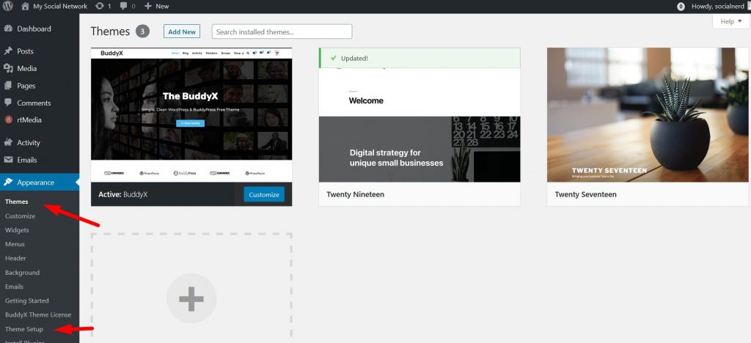This screenshot has height=343, width=751.
Task: Click the updates refresh icon in admin bar
Action: pos(100,6)
